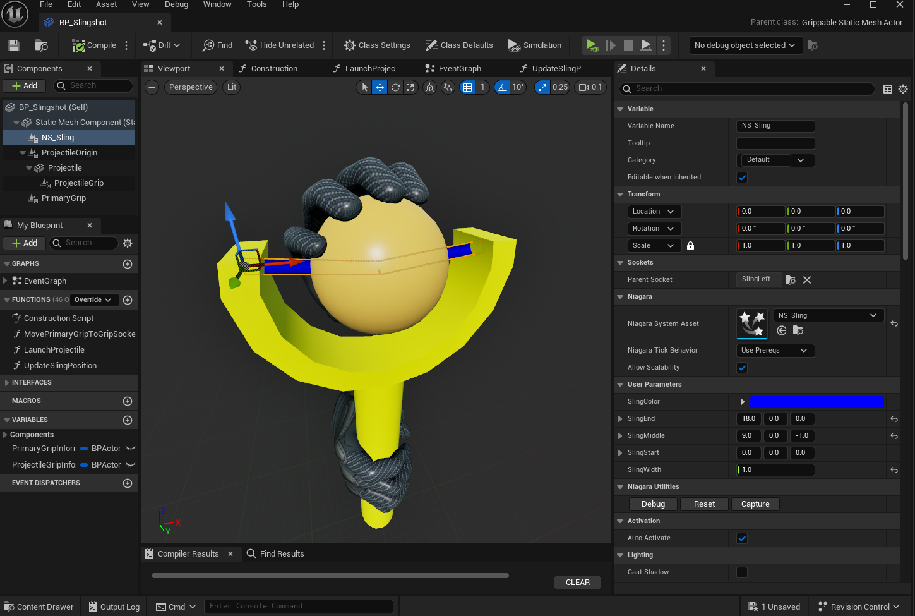Click the Capture button in Niagara Utilities
Image resolution: width=915 pixels, height=616 pixels.
point(755,504)
